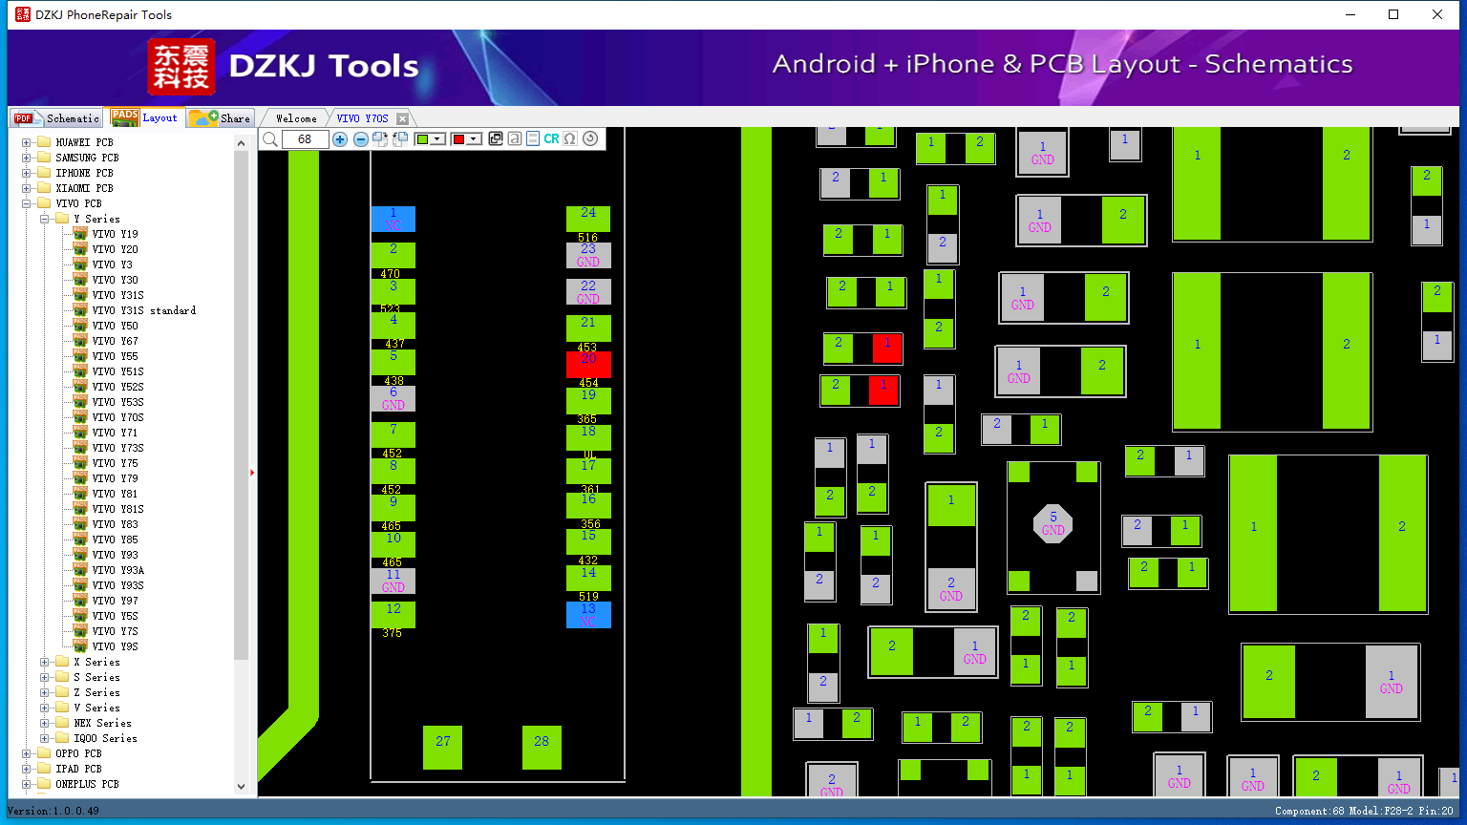Expand the V Series folder
Screen dimensions: 1467x825
(x=45, y=708)
